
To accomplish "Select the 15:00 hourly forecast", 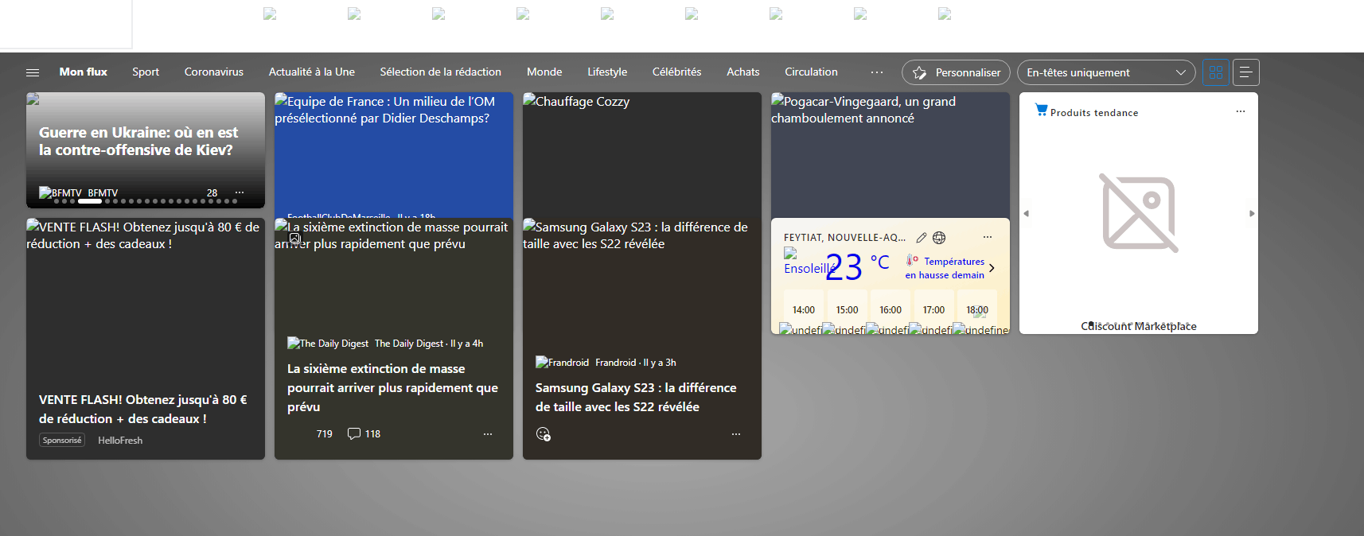I will click(x=847, y=309).
